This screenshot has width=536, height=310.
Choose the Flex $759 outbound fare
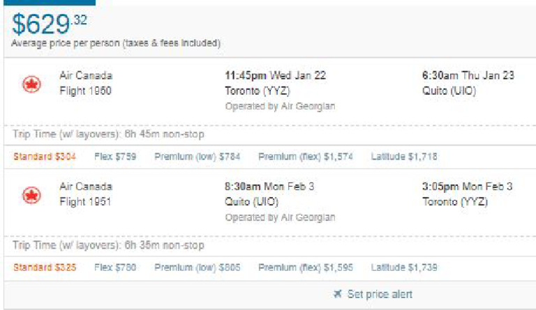point(115,157)
